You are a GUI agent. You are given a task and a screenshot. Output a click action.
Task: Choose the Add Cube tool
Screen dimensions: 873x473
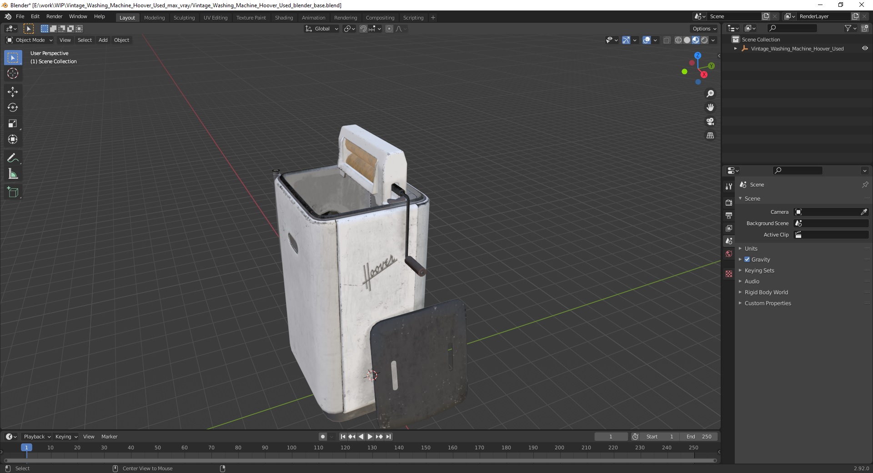tap(13, 192)
